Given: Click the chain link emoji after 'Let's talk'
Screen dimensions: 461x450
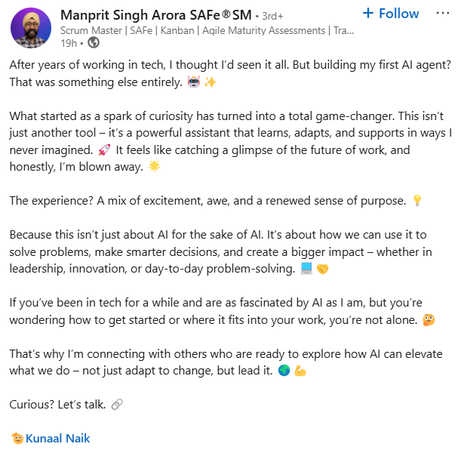Looking at the screenshot, I should point(116,404).
